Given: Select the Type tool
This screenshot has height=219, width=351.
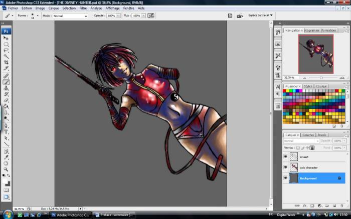Looking at the screenshot, I should pyautogui.click(x=6, y=132).
